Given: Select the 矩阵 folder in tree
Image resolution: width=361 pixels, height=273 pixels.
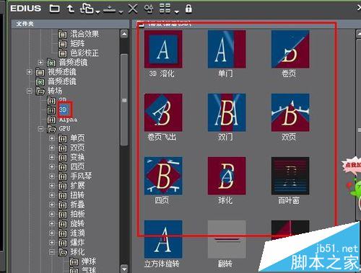Looking at the screenshot, I should click(77, 43).
